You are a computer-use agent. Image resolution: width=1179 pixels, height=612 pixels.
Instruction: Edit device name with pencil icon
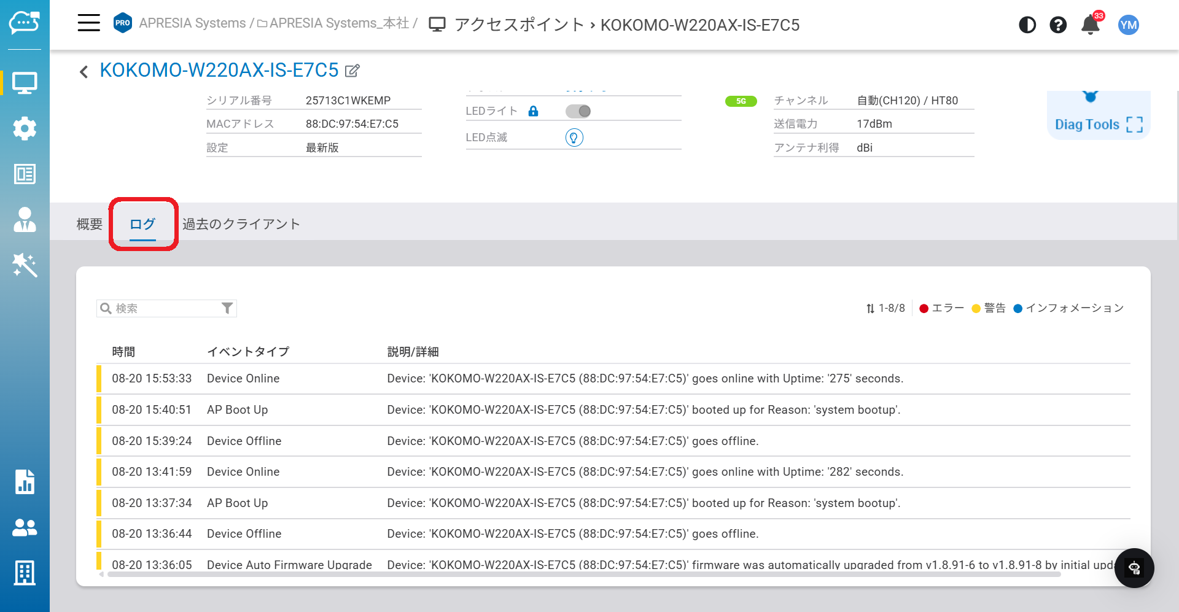point(352,71)
